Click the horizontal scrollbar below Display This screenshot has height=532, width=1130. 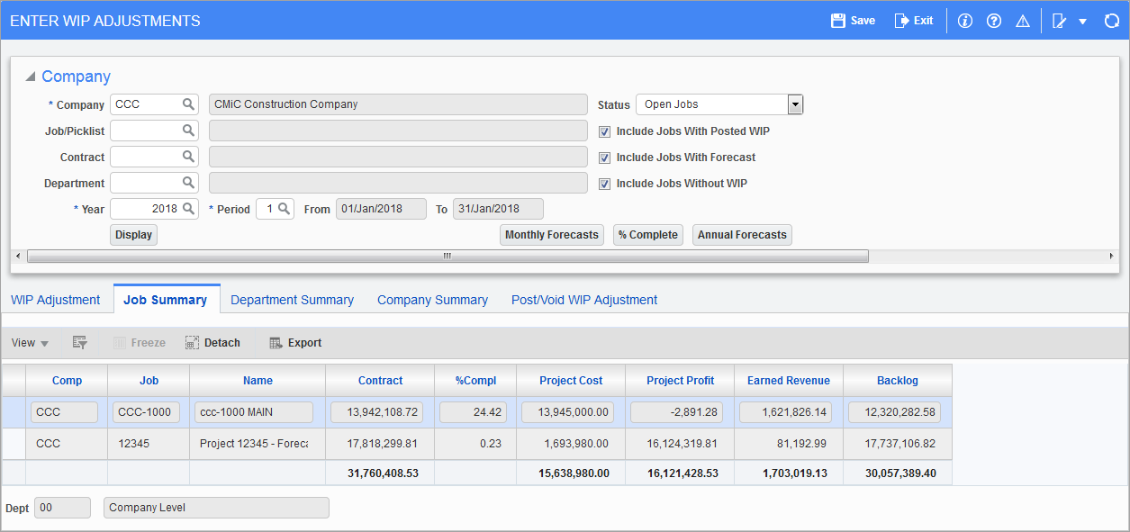446,257
